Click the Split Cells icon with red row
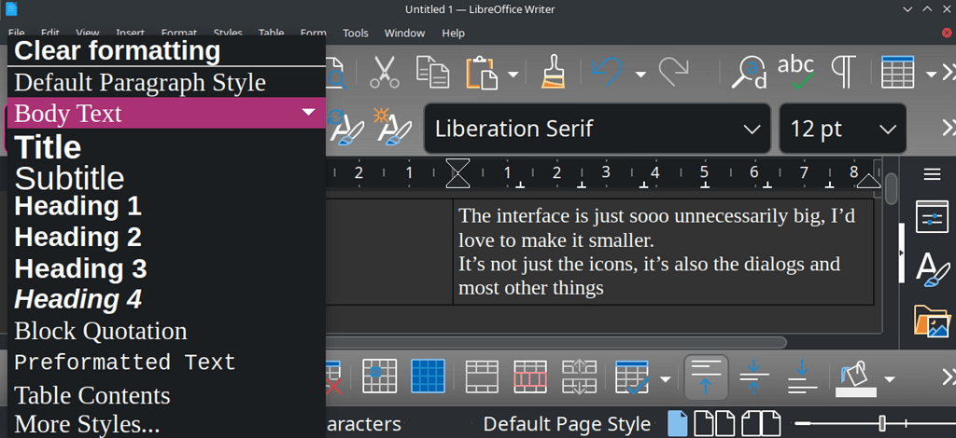Screen dimensions: 956x438 point(530,376)
